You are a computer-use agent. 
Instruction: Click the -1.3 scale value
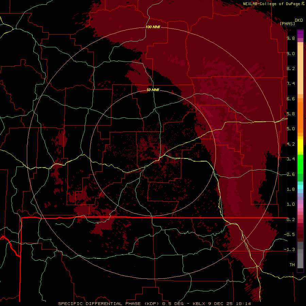[289, 250]
